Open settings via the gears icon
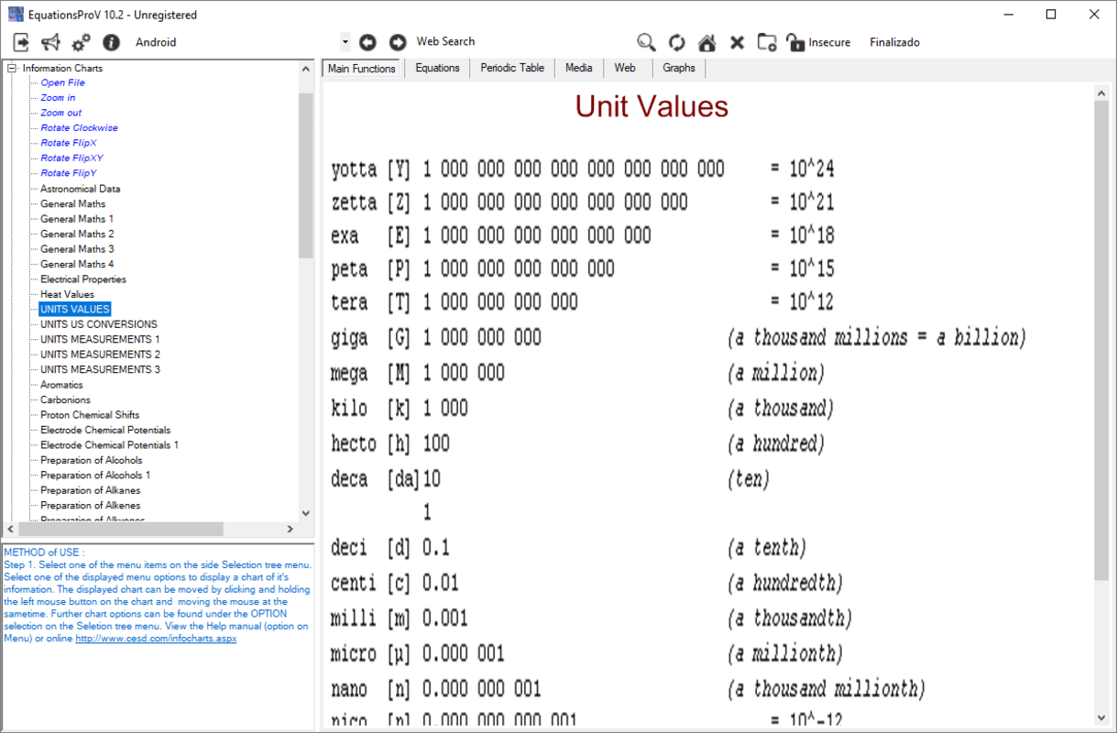 82,42
